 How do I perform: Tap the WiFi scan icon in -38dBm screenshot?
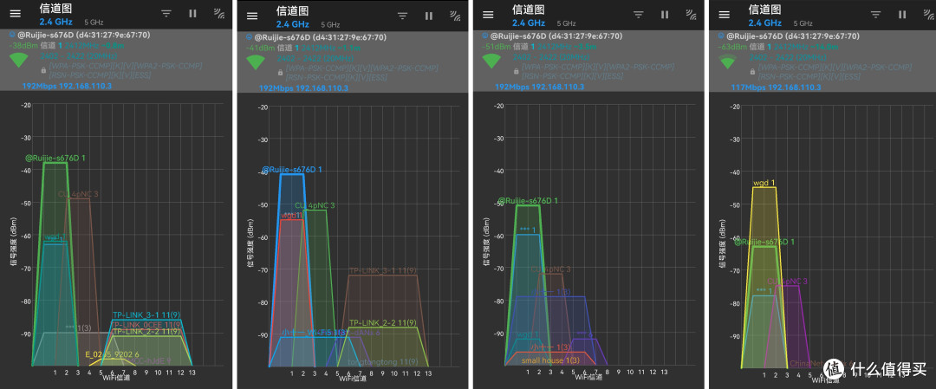219,14
